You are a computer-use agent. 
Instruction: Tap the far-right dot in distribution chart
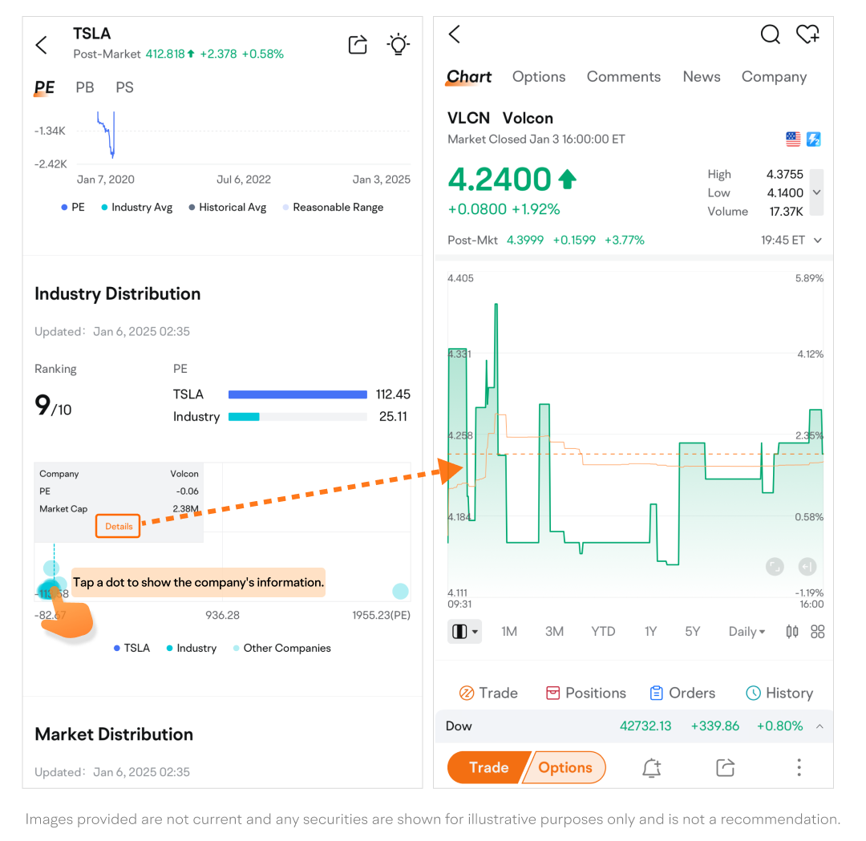coord(400,592)
